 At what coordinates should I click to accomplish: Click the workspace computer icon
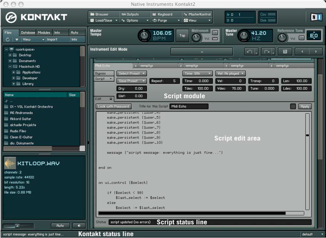coord(12,50)
